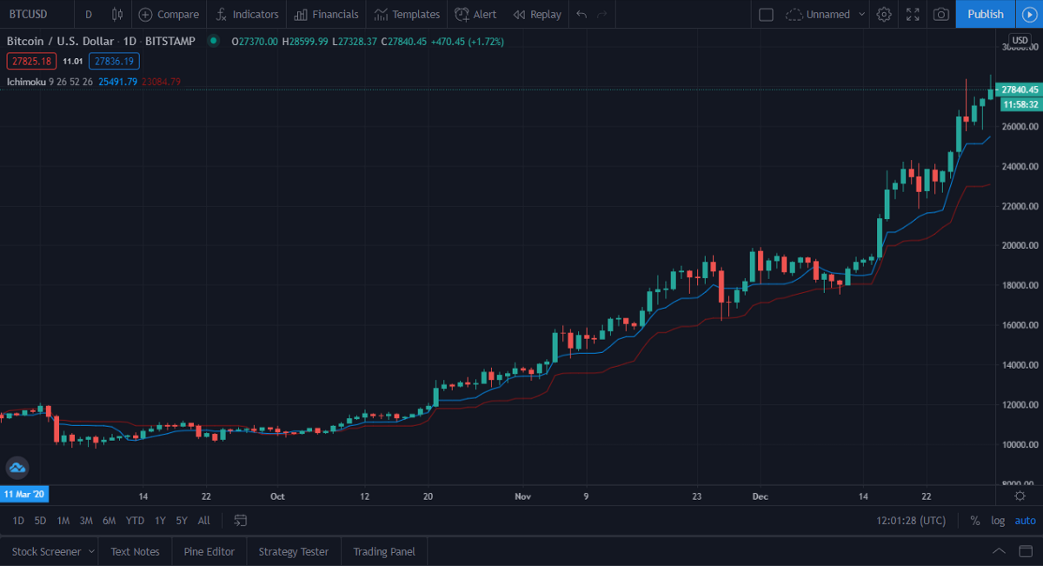Viewport: 1043px width, 566px height.
Task: Toggle log scale on price axis
Action: [x=998, y=520]
